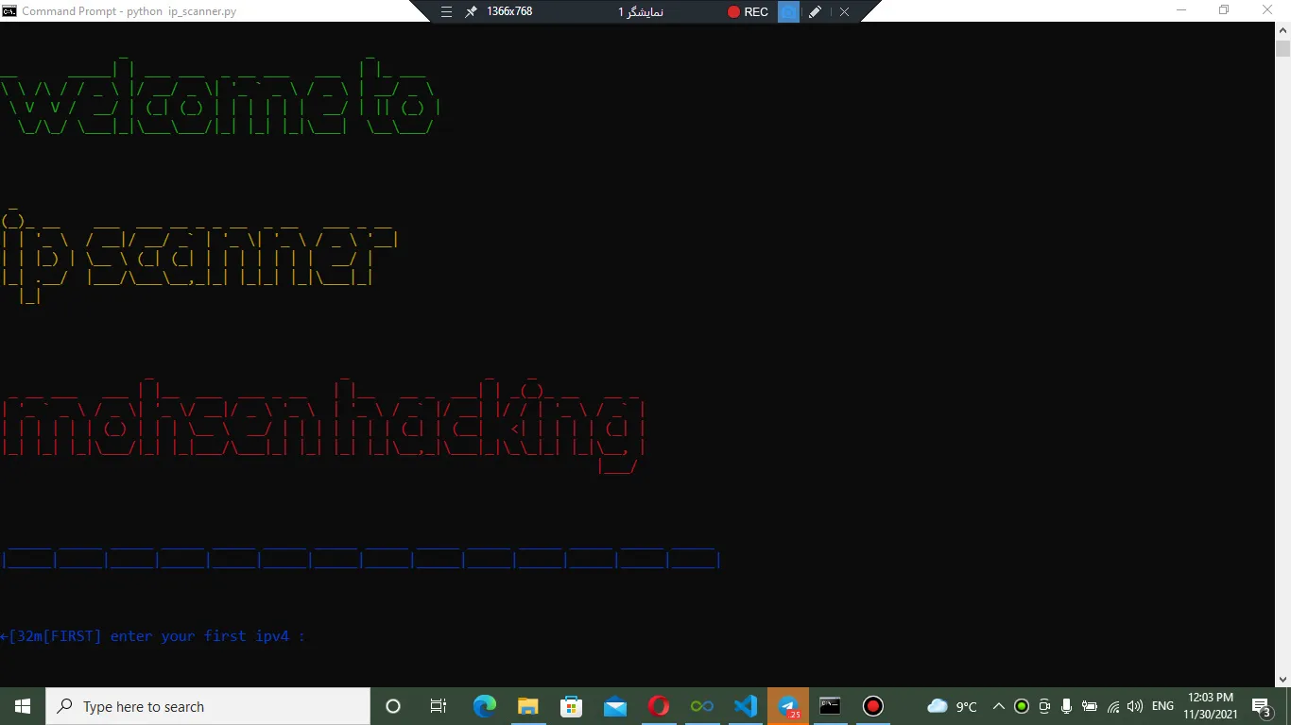Open the ENG language selector
Screen dimensions: 1291x725
[x=1162, y=706]
